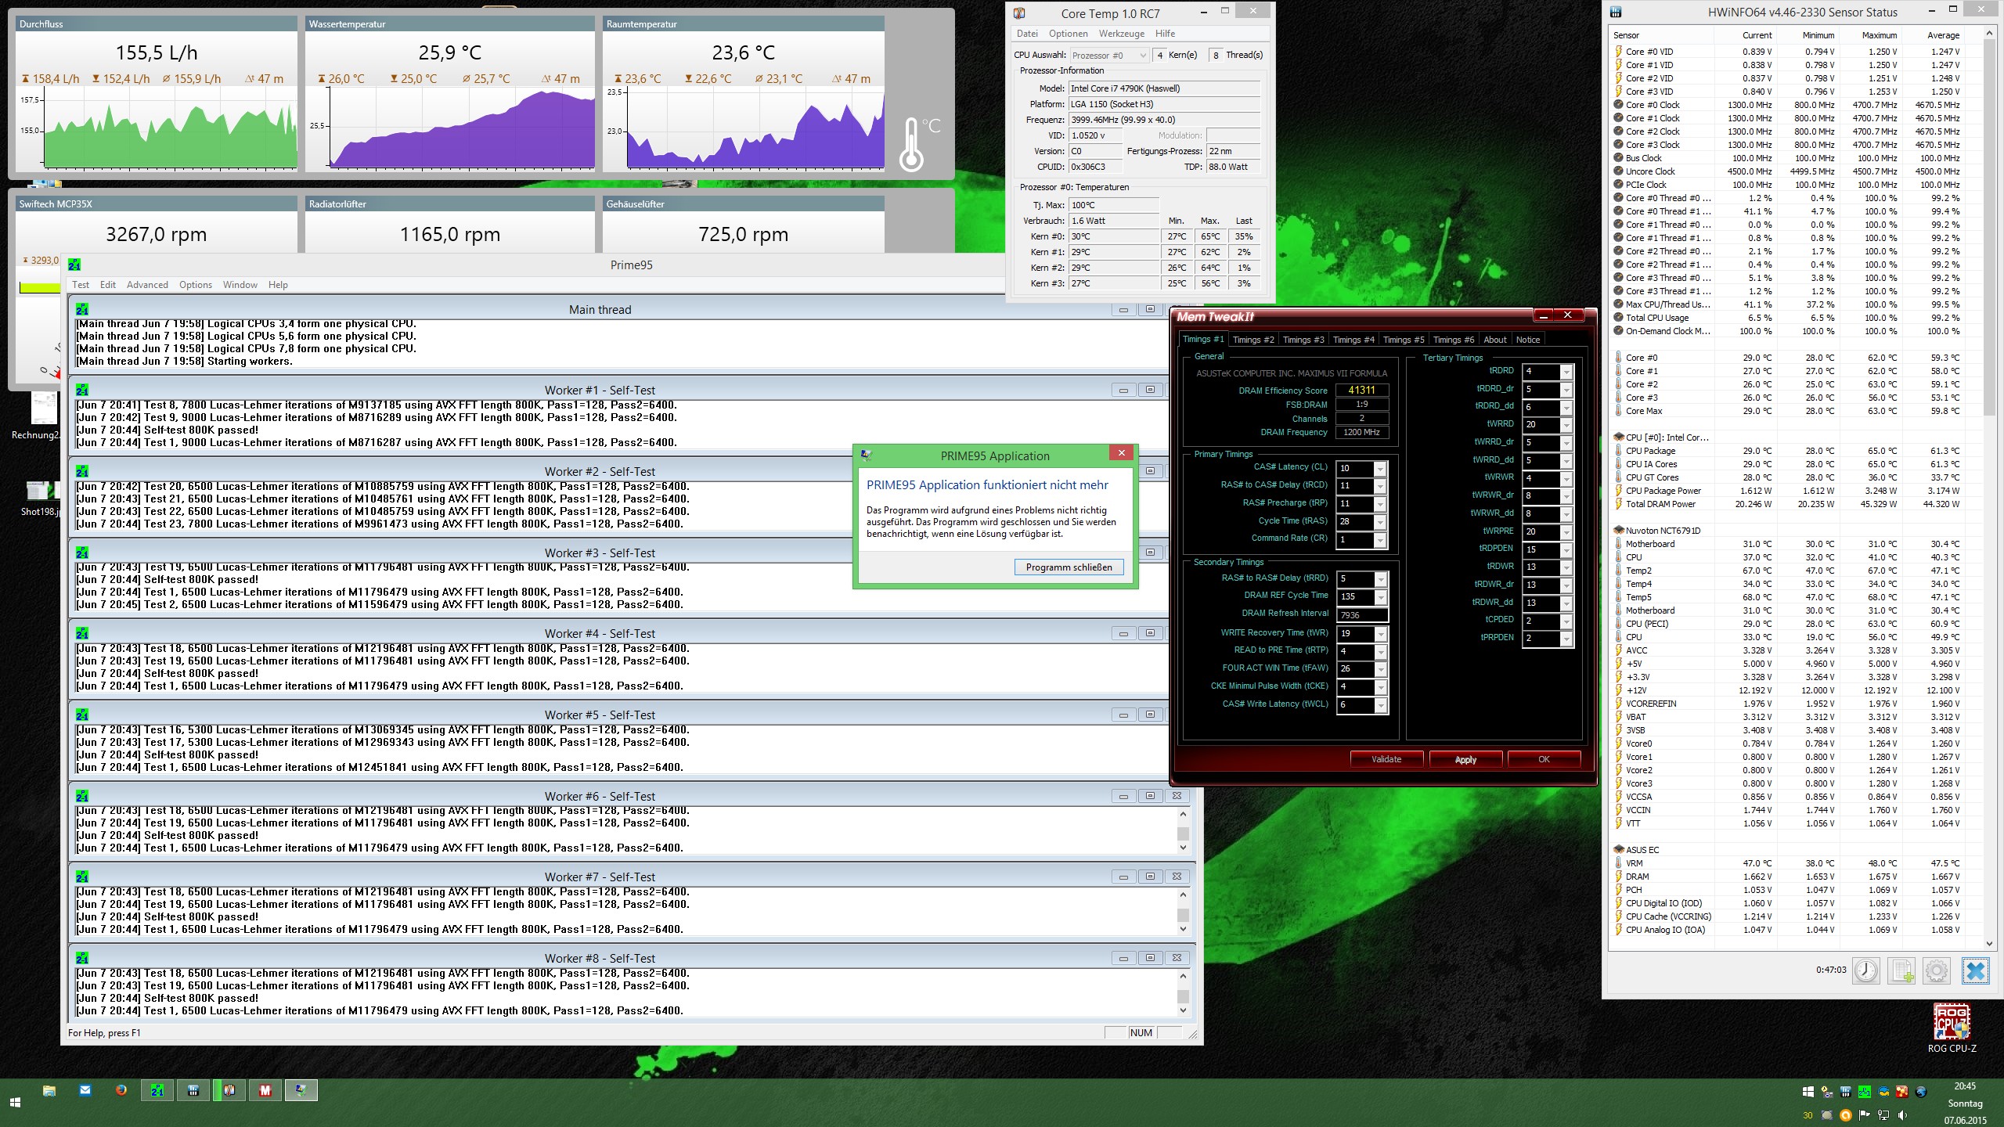Click OK in Mem TweakIt
The width and height of the screenshot is (2004, 1127).
point(1544,759)
